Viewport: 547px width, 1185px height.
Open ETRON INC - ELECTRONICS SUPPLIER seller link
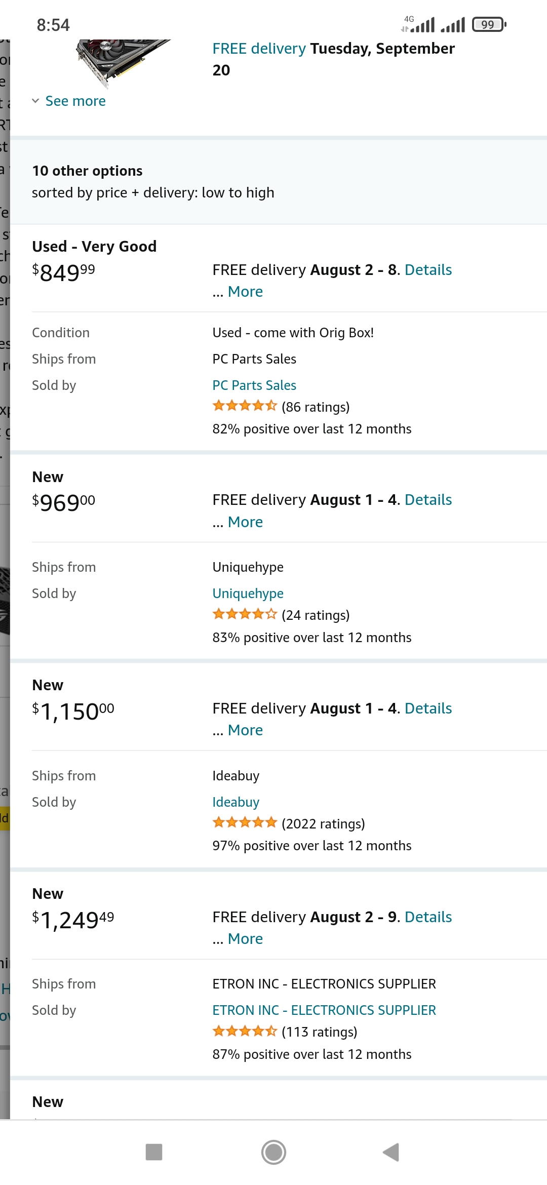tap(324, 1010)
